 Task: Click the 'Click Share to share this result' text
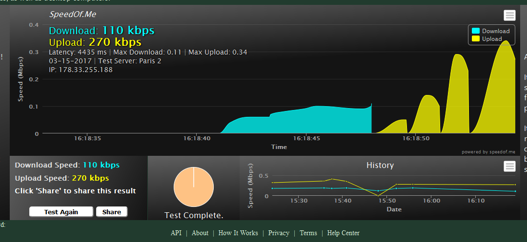[x=75, y=191]
